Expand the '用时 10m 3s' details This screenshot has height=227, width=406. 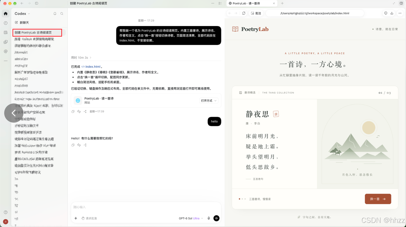click(81, 58)
